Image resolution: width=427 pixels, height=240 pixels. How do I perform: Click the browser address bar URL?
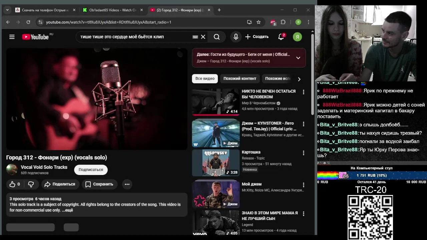pos(108,22)
